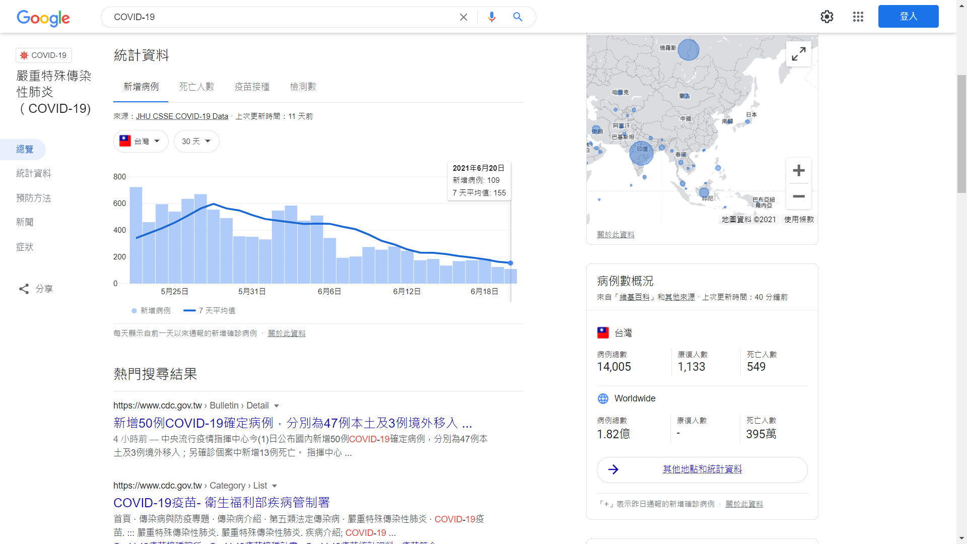Click the 登入 sign-in button

(908, 17)
